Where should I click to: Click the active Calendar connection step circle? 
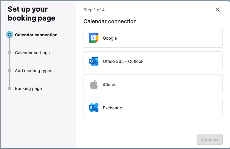[10, 35]
